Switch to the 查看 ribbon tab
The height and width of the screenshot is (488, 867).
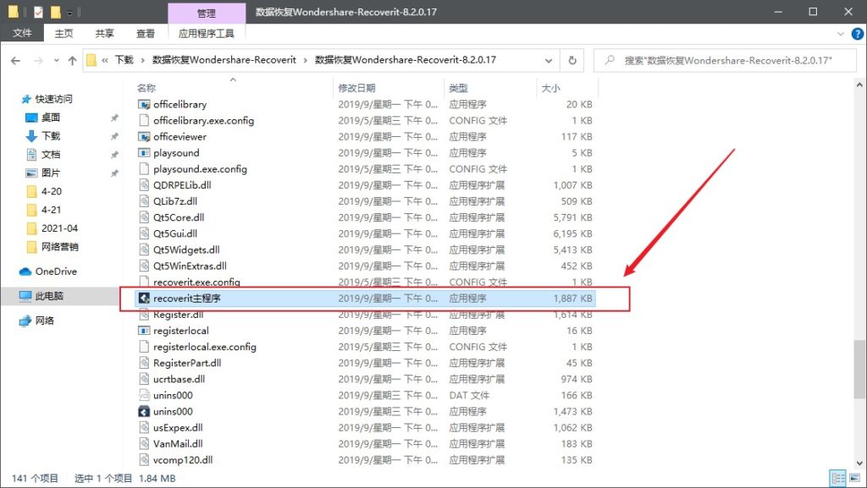146,34
